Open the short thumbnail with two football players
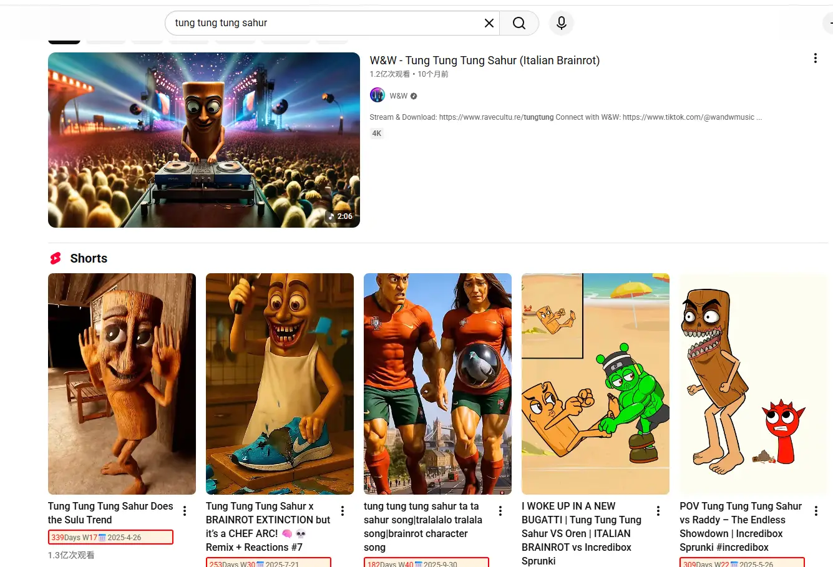833x567 pixels. coord(437,384)
